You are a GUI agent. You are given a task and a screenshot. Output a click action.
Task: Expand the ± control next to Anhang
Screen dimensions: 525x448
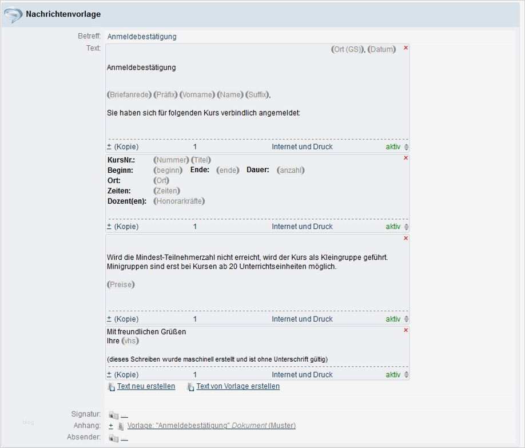111,426
